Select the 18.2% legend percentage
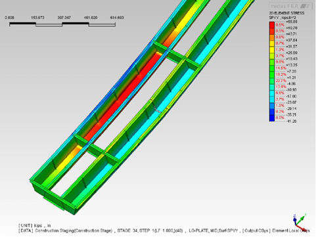The height and width of the screenshot is (237, 316). tap(281, 75)
